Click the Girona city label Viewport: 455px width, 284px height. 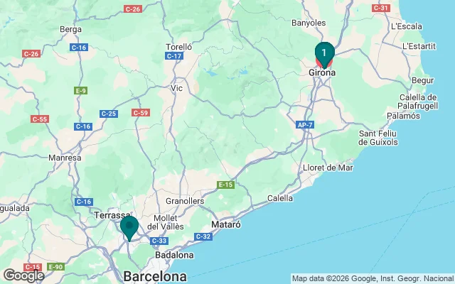pyautogui.click(x=322, y=72)
